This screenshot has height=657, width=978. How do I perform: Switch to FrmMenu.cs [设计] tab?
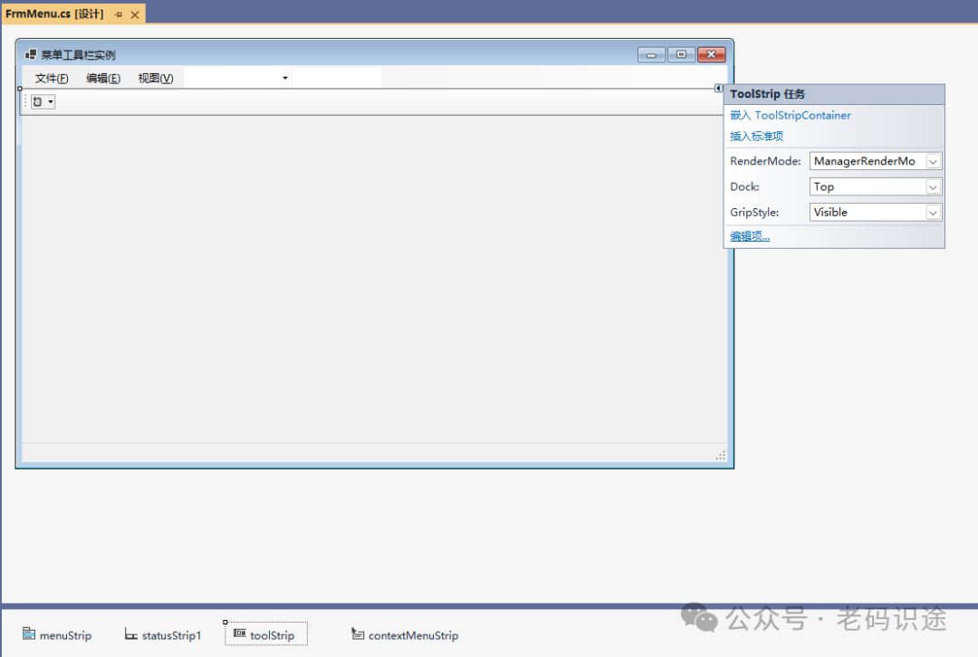coord(55,14)
